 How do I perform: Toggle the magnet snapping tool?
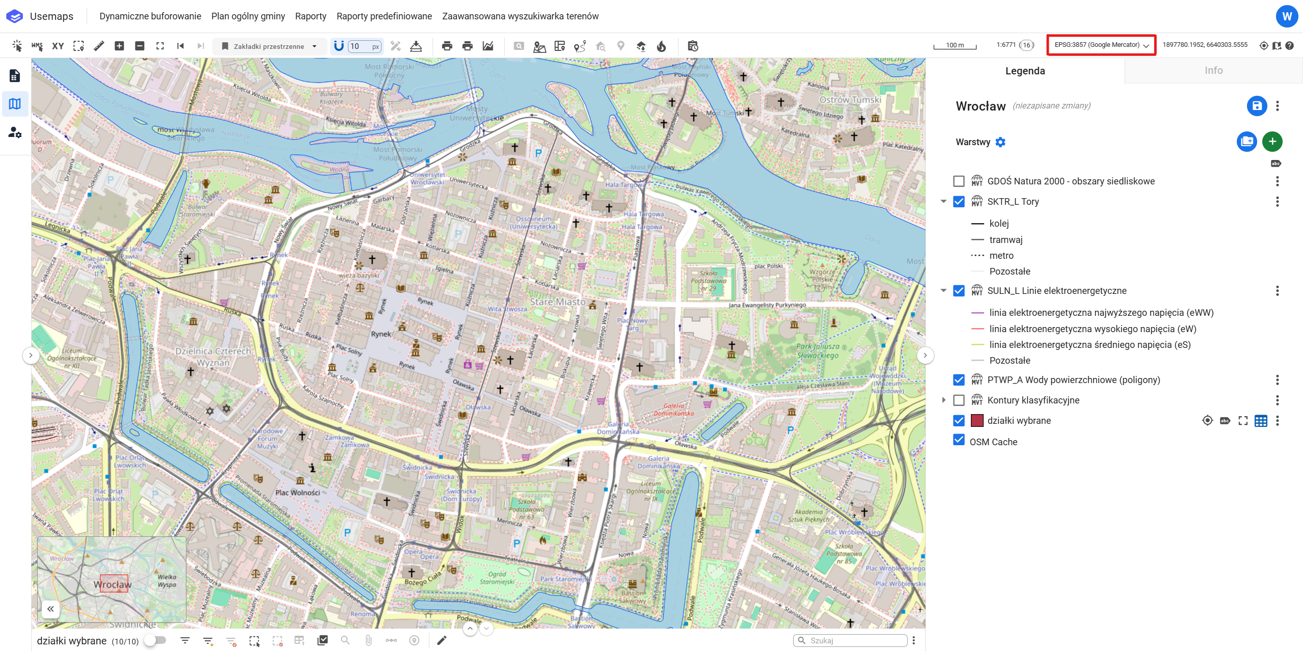339,46
